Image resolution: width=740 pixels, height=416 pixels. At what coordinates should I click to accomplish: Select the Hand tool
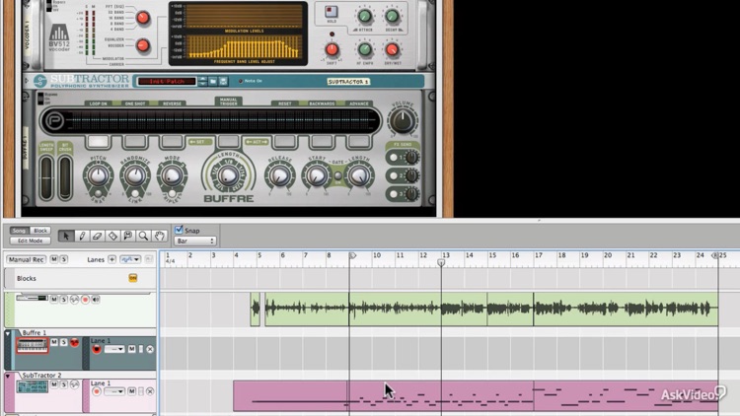[x=160, y=236]
